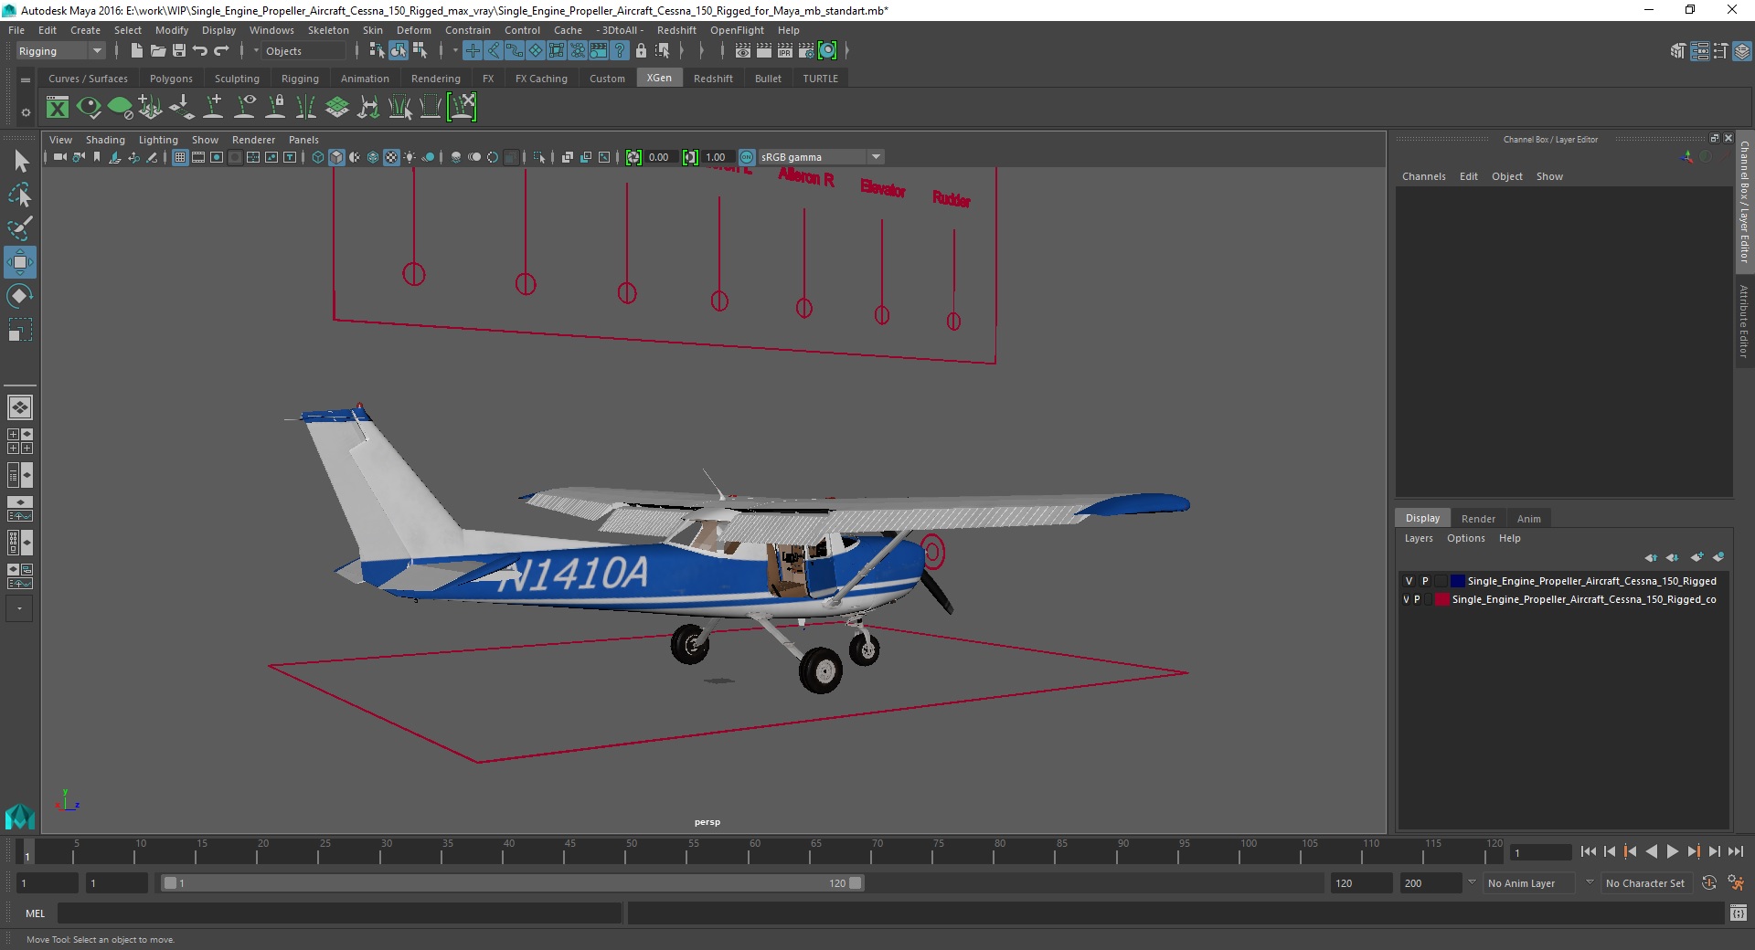Toggle the viewport grid display button
The image size is (1755, 950).
click(x=180, y=157)
